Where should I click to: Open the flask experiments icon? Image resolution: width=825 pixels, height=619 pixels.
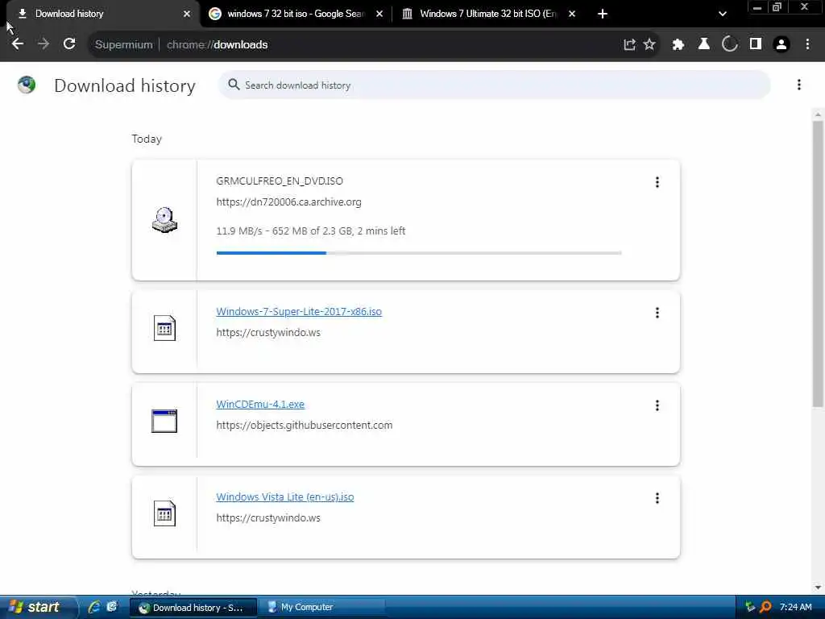coord(704,45)
